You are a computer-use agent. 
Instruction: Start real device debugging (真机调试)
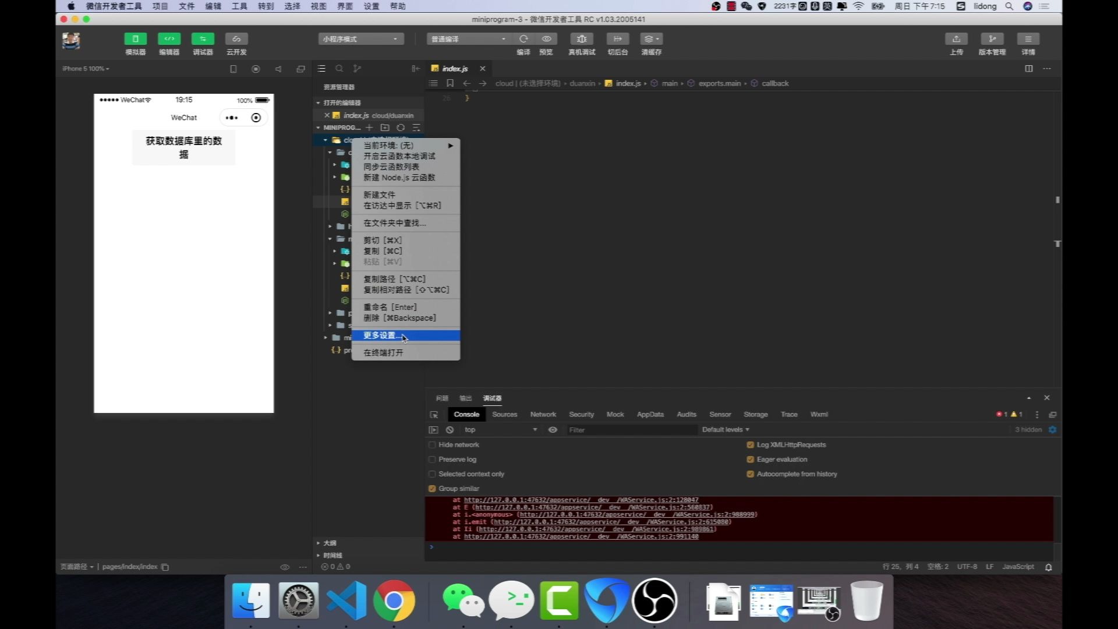[581, 39]
